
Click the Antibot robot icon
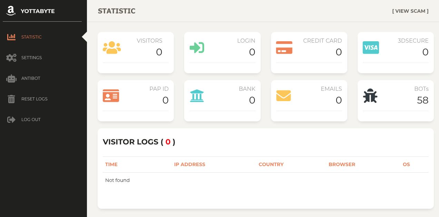point(11,78)
